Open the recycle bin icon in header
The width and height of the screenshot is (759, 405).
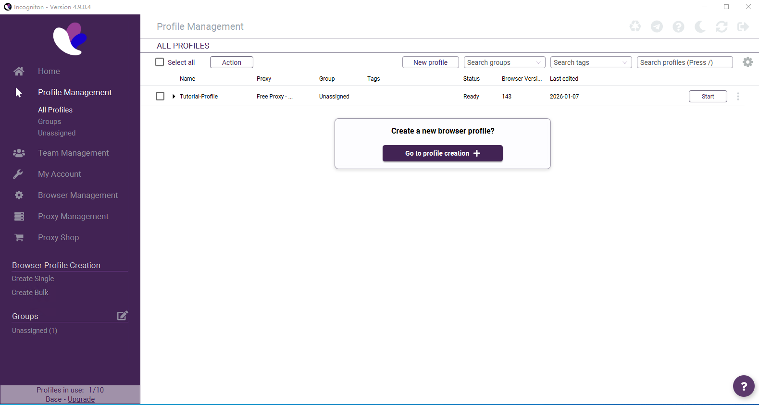(x=635, y=26)
